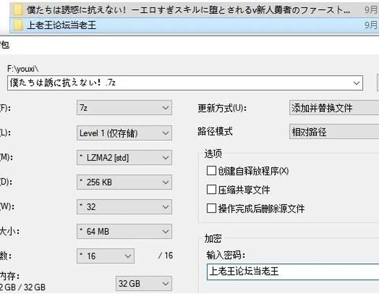Open the 添加并替换文件 update mode dropdown
Image resolution: width=379 pixels, height=294 pixels.
(x=334, y=107)
